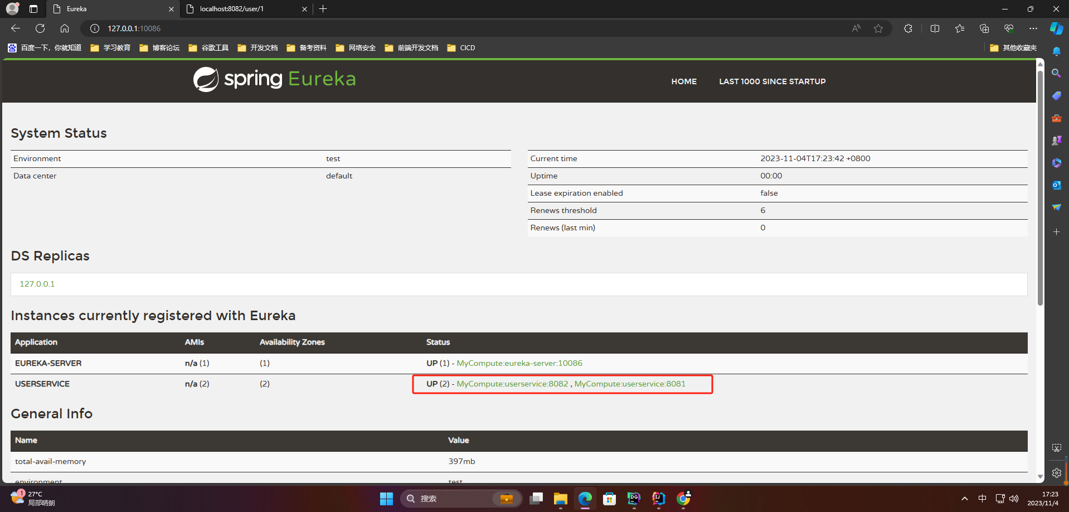Click the address bar URL
The image size is (1069, 512).
pos(134,28)
